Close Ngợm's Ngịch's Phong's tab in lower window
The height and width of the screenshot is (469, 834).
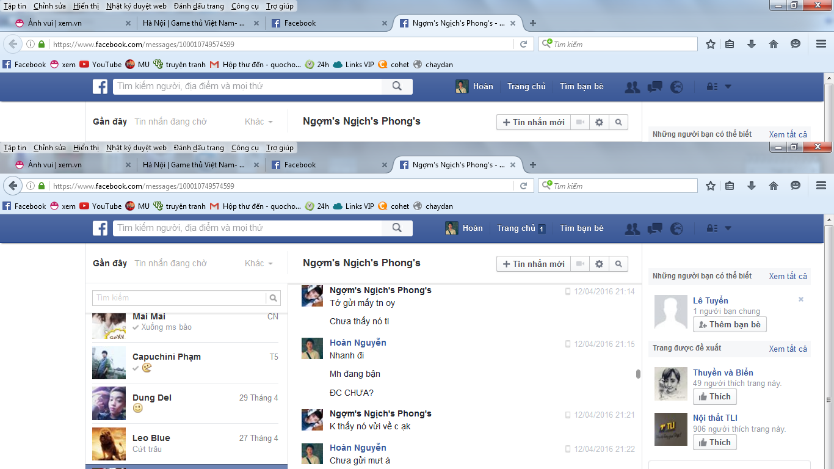[x=513, y=165]
